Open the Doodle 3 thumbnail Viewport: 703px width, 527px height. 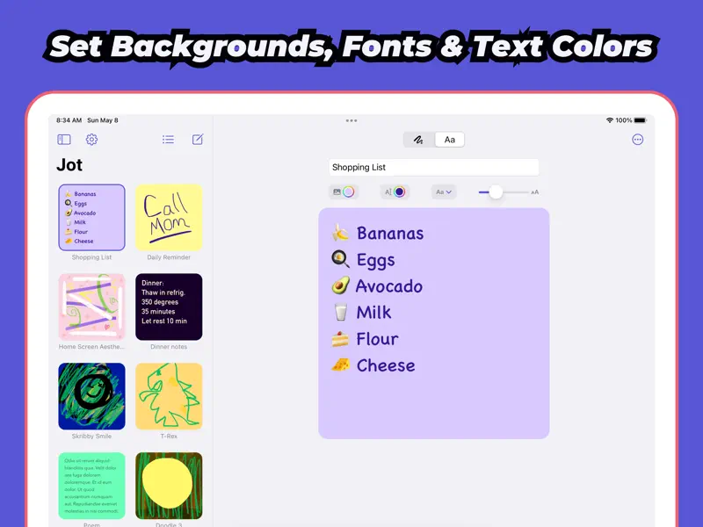[169, 486]
